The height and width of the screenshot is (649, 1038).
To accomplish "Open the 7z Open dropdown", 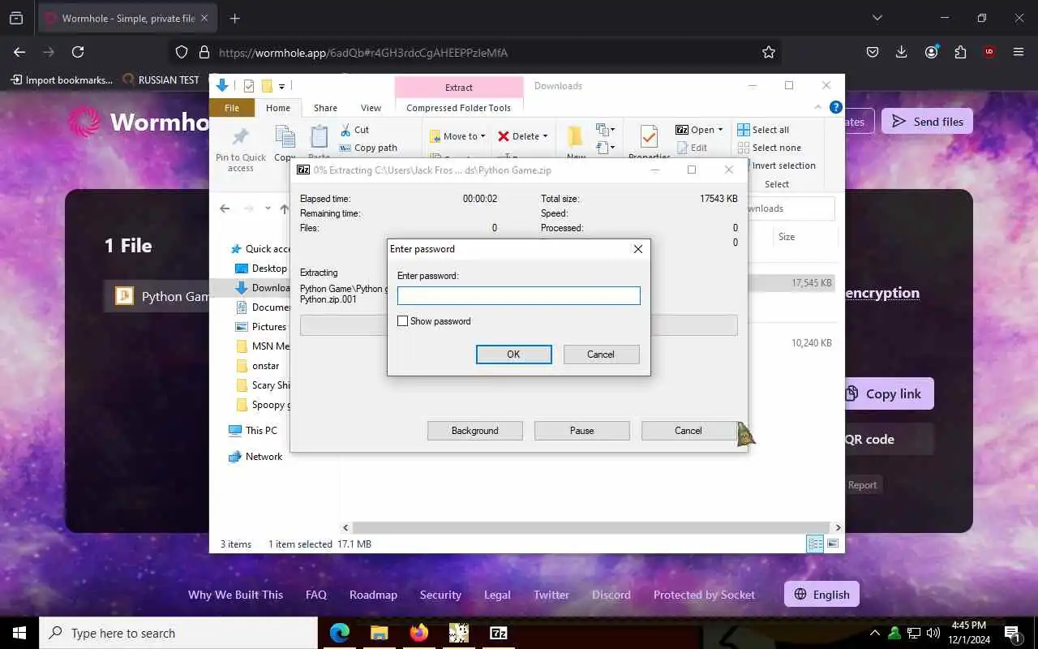I will click(699, 130).
